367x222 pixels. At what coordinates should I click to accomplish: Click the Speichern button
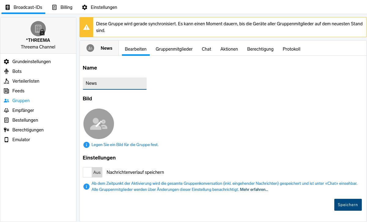tap(348, 205)
